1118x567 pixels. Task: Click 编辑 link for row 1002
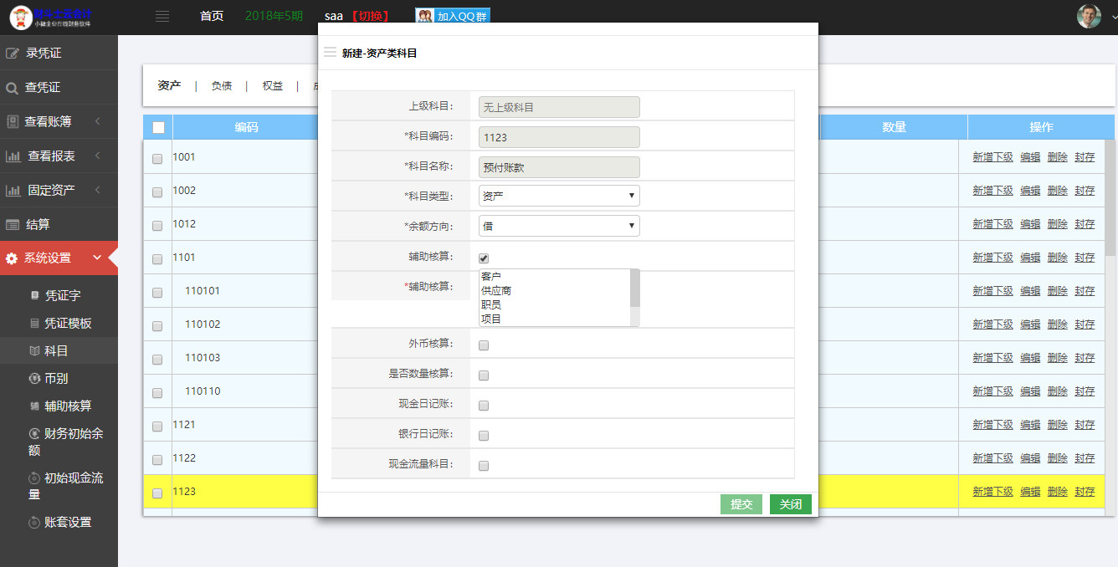click(x=1030, y=191)
